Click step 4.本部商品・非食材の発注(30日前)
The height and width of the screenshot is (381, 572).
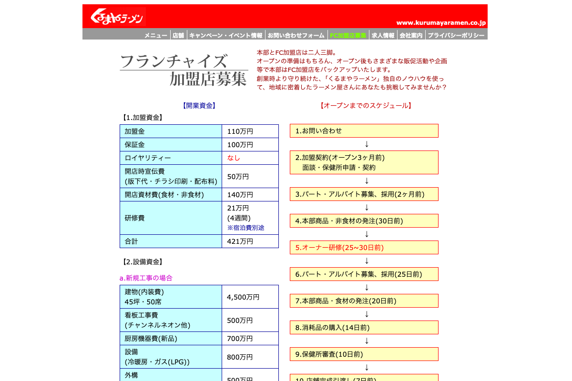pos(364,221)
